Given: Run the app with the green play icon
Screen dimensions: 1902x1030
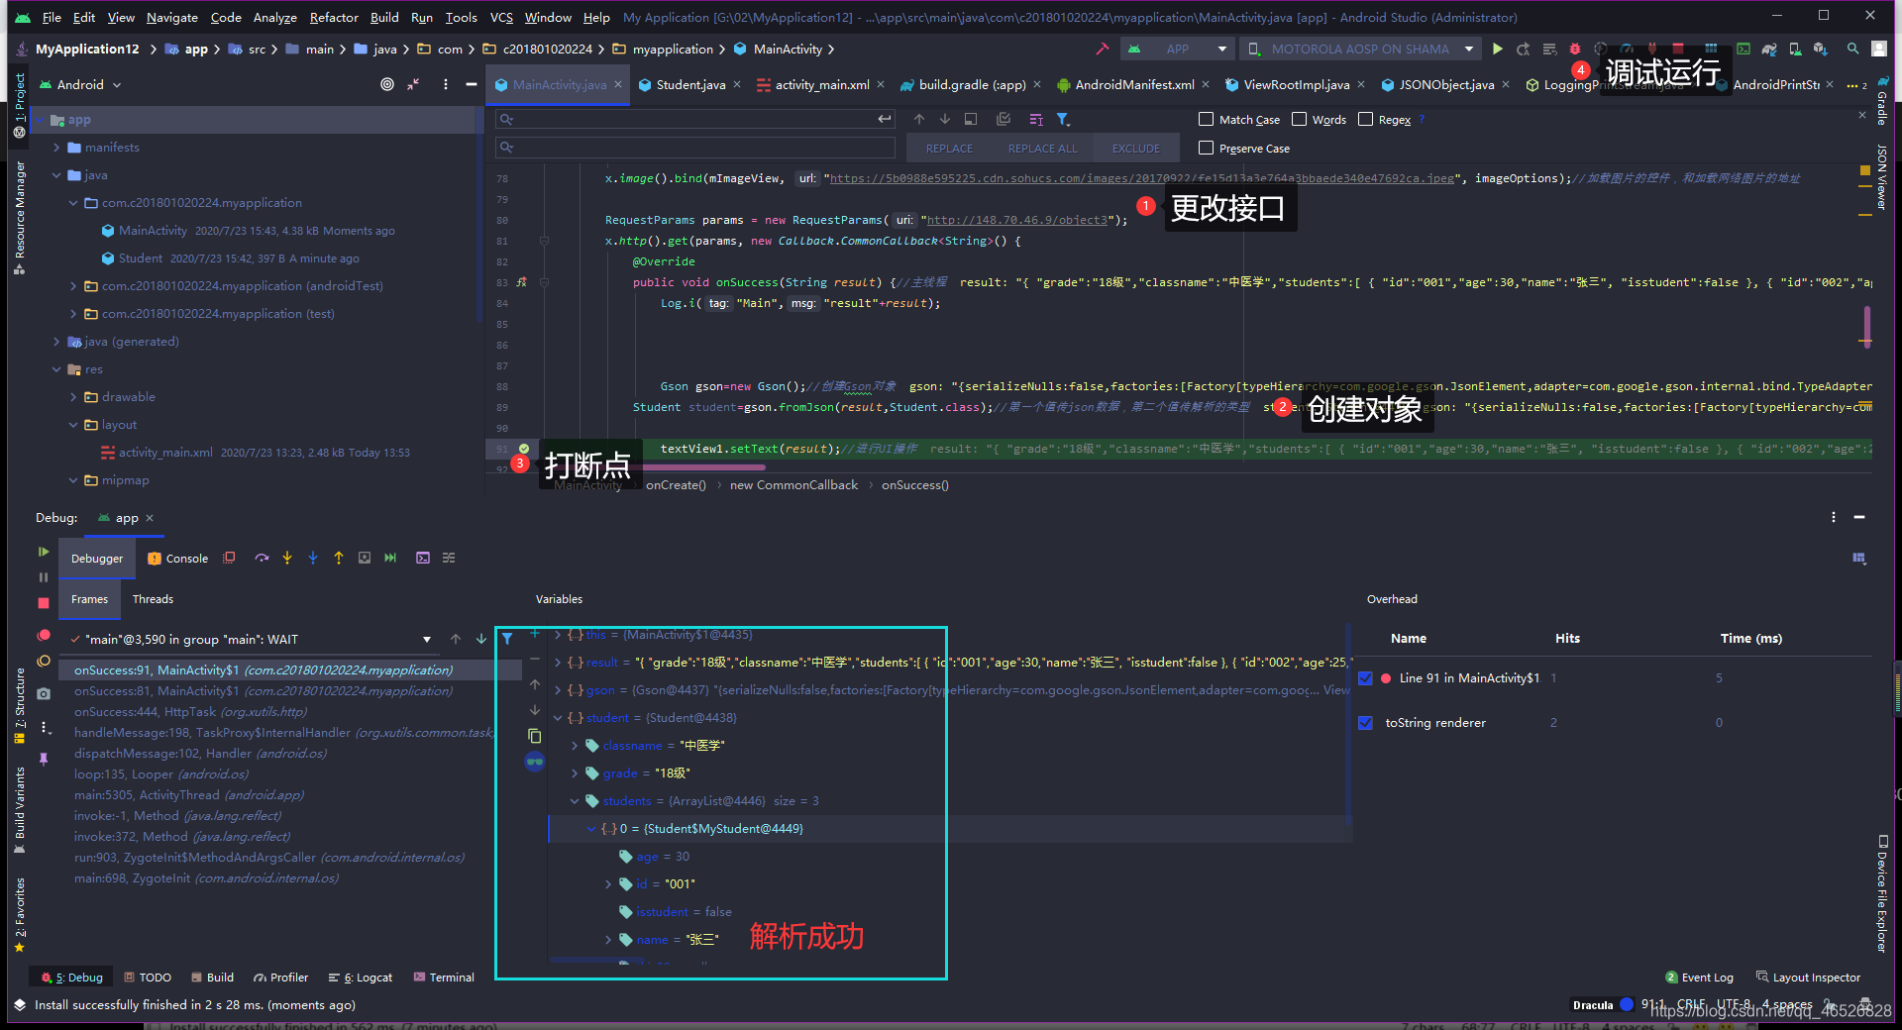Looking at the screenshot, I should point(1498,49).
